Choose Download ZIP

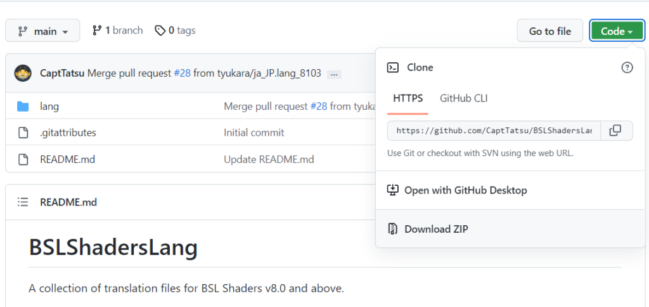[510, 229]
